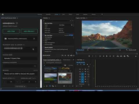The width and height of the screenshot is (139, 104).
Task: Click ADD ITEM button
Action: pos(11,31)
